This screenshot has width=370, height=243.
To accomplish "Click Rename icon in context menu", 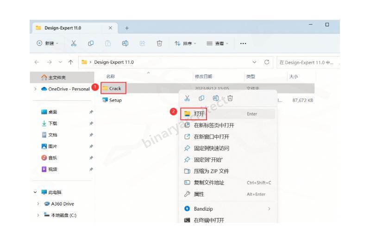I will click(x=216, y=98).
